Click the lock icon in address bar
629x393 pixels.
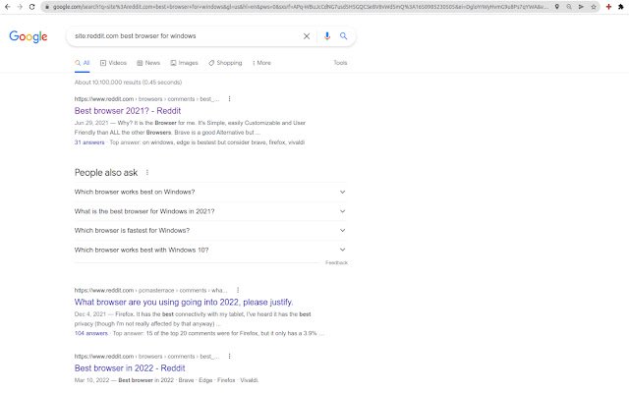(x=47, y=7)
